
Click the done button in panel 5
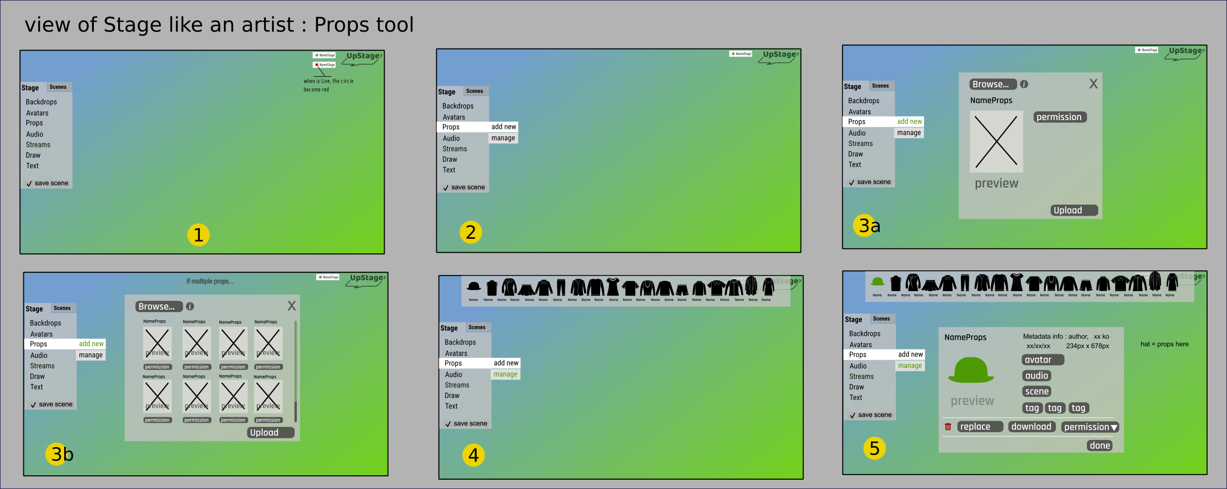point(1100,445)
